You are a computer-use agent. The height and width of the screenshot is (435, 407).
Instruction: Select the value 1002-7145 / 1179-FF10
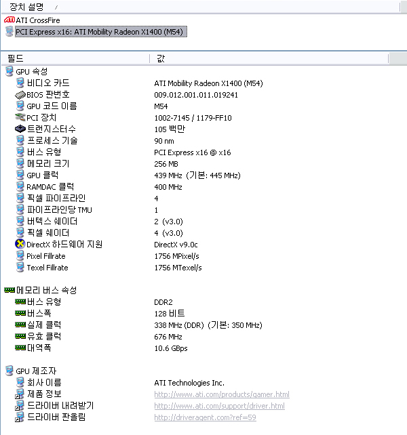tap(193, 118)
